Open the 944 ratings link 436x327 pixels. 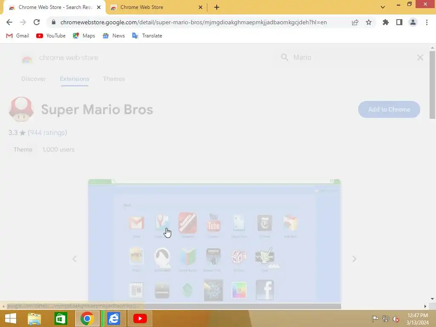tap(47, 133)
